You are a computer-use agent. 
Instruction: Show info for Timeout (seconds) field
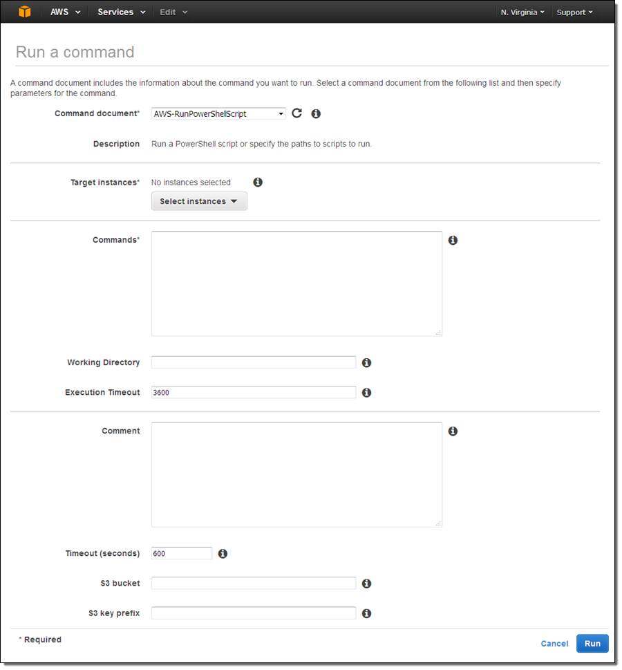223,554
